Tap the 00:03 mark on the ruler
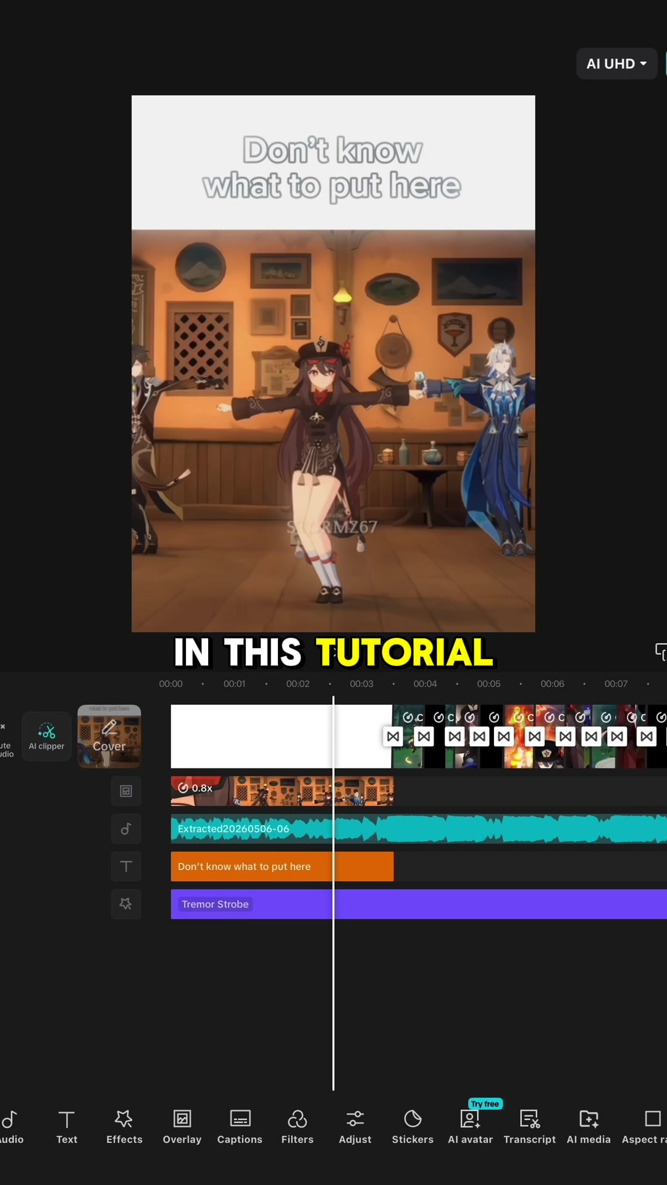Viewport: 667px width, 1185px height. click(x=361, y=684)
